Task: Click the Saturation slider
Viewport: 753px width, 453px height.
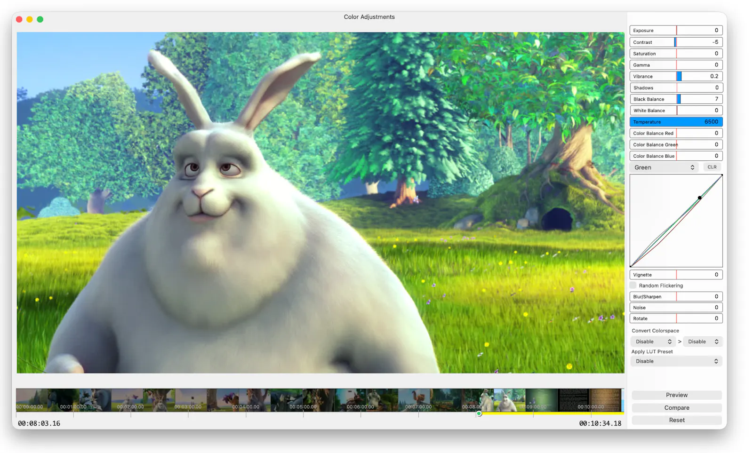Action: 676,54
